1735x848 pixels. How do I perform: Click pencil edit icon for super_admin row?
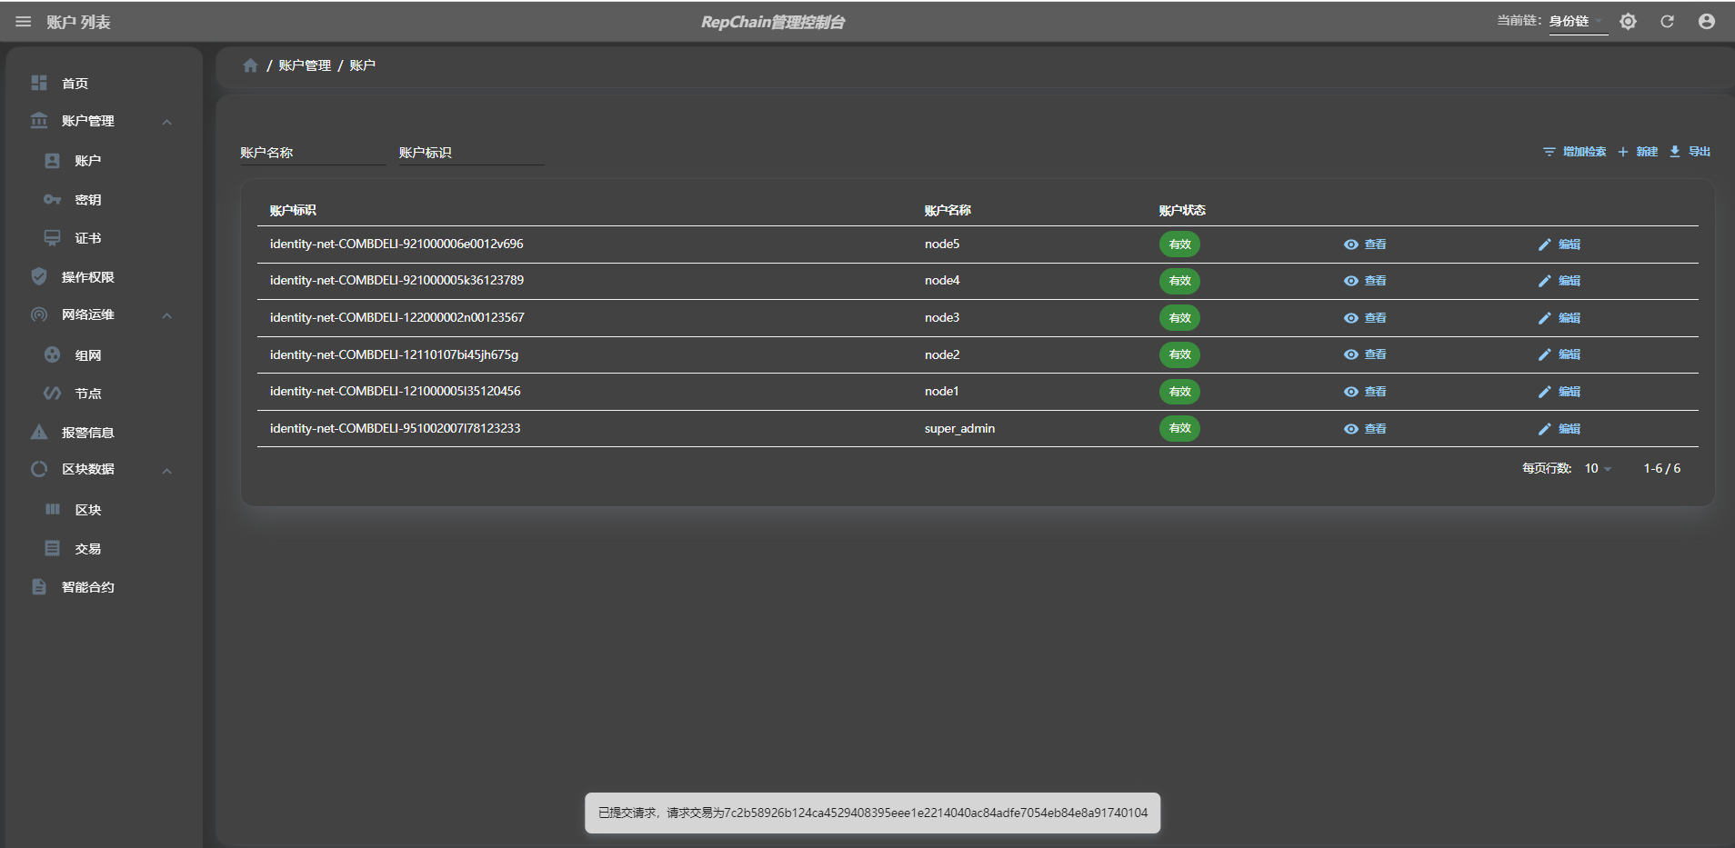1544,429
